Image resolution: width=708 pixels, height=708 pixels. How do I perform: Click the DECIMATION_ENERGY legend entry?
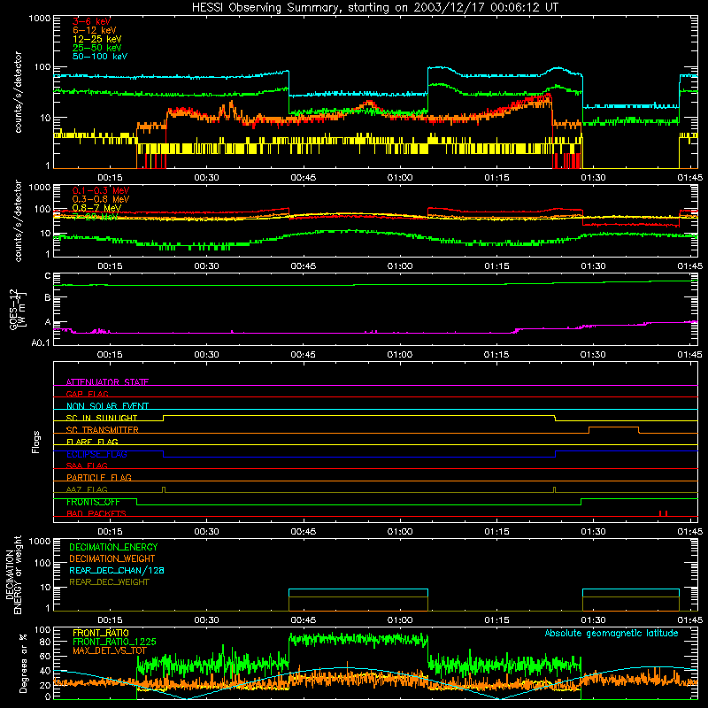tap(113, 547)
